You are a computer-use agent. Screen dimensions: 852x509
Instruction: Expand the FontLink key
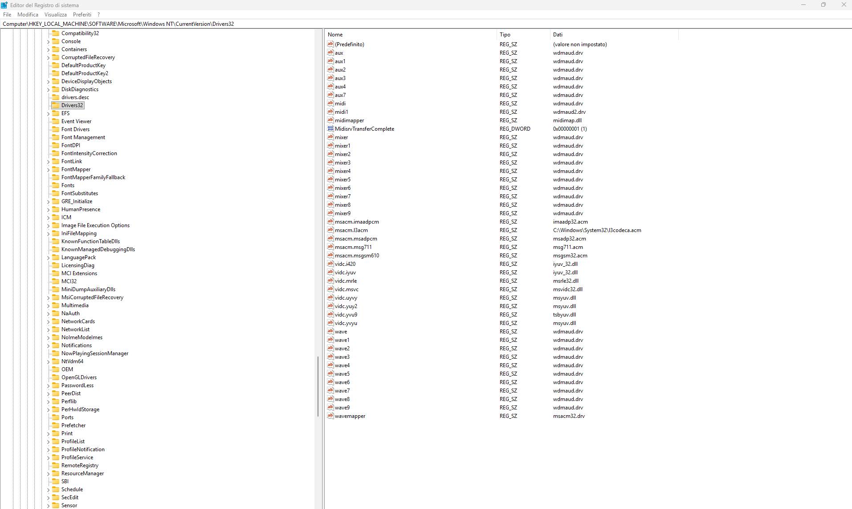click(x=48, y=162)
